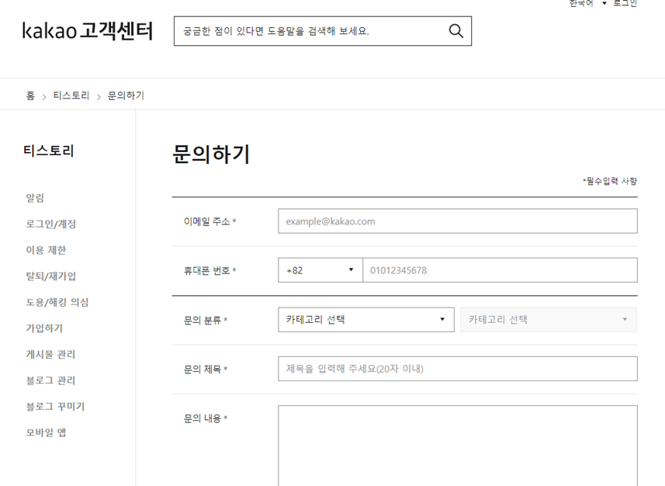The image size is (665, 486).
Task: Select 가입하기 sidebar item
Action: 44,328
